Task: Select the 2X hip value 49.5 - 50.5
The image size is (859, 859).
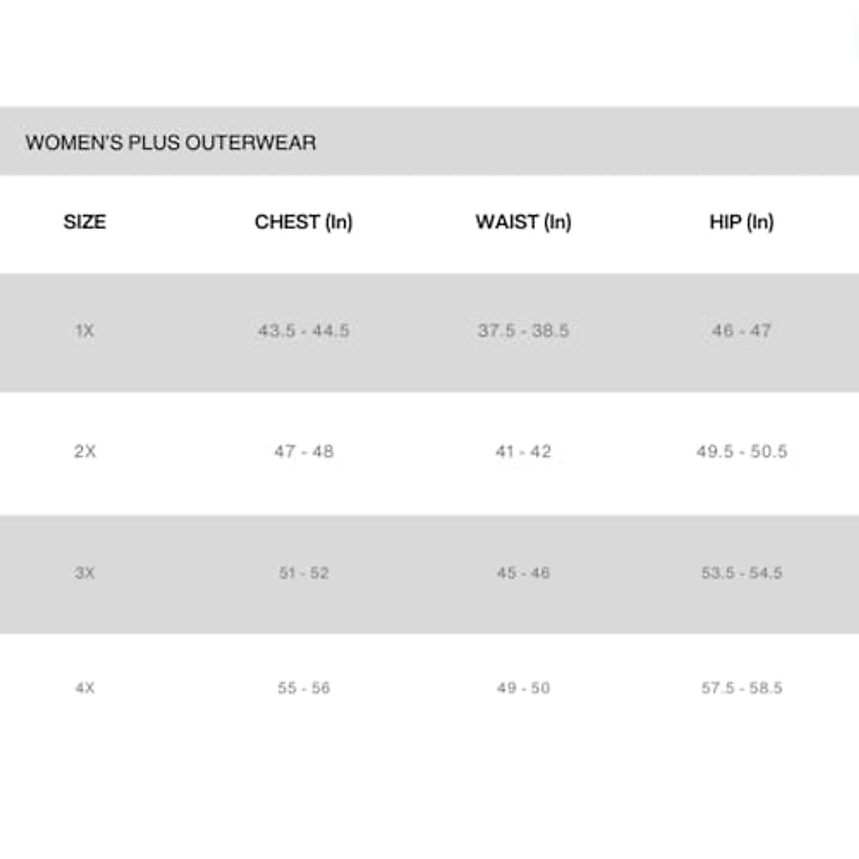Action: point(742,452)
